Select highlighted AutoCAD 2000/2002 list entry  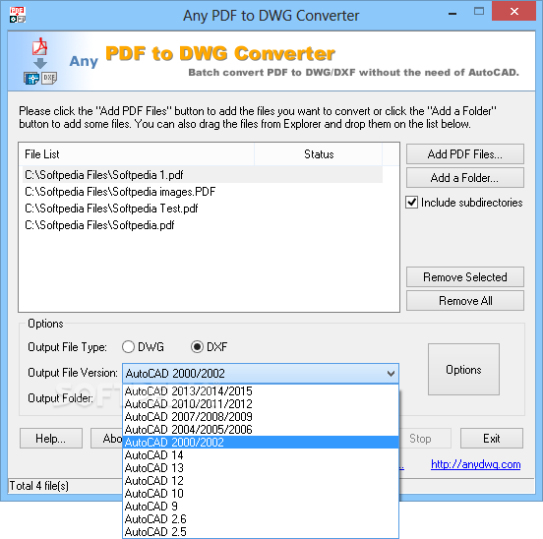pos(261,443)
